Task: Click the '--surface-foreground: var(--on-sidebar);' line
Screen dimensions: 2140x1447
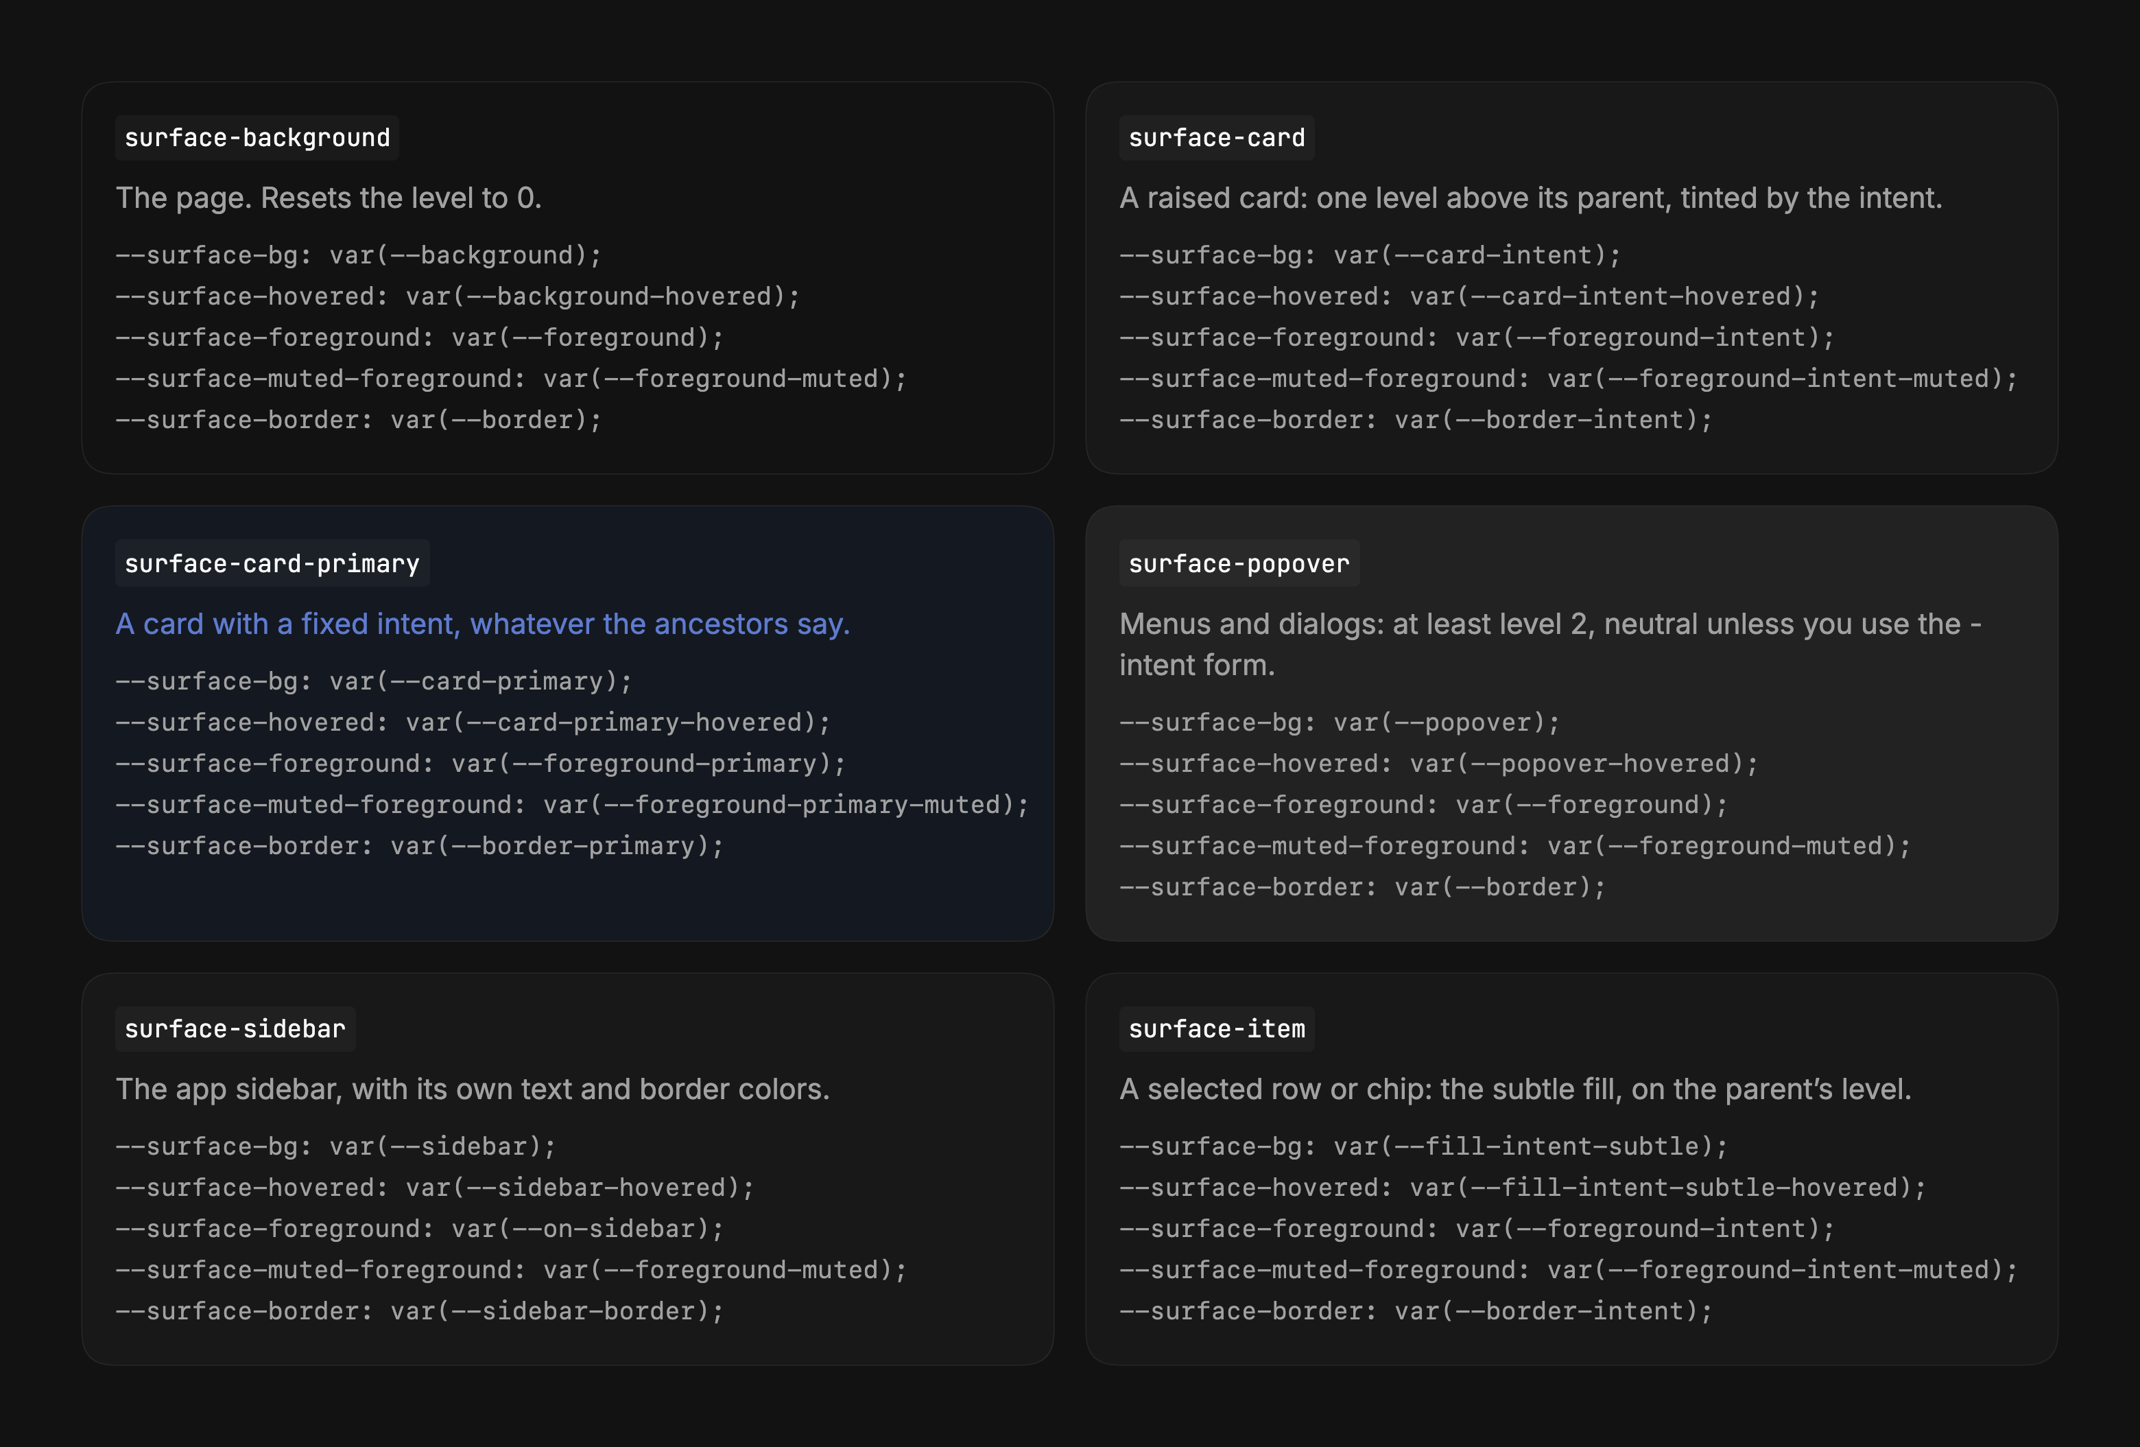Action: (419, 1229)
